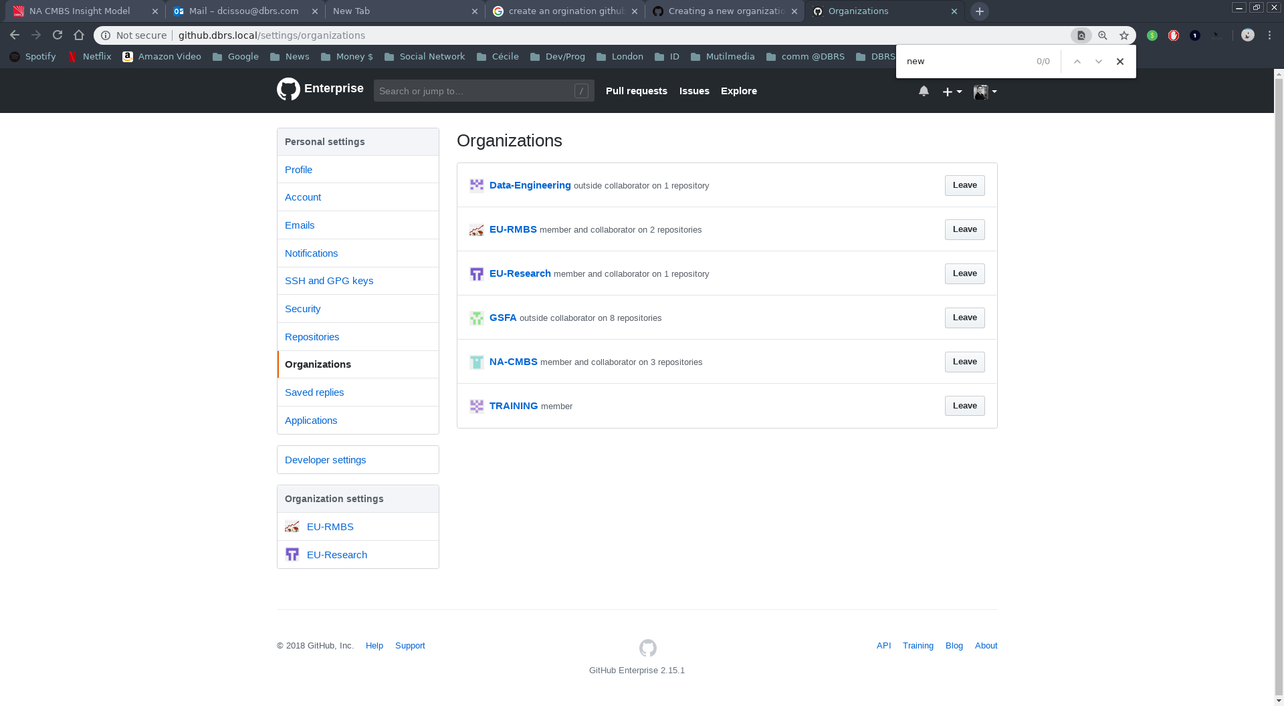Screen dimensions: 1284x706
Task: Expand the Google bookmarks folder
Action: pyautogui.click(x=235, y=57)
